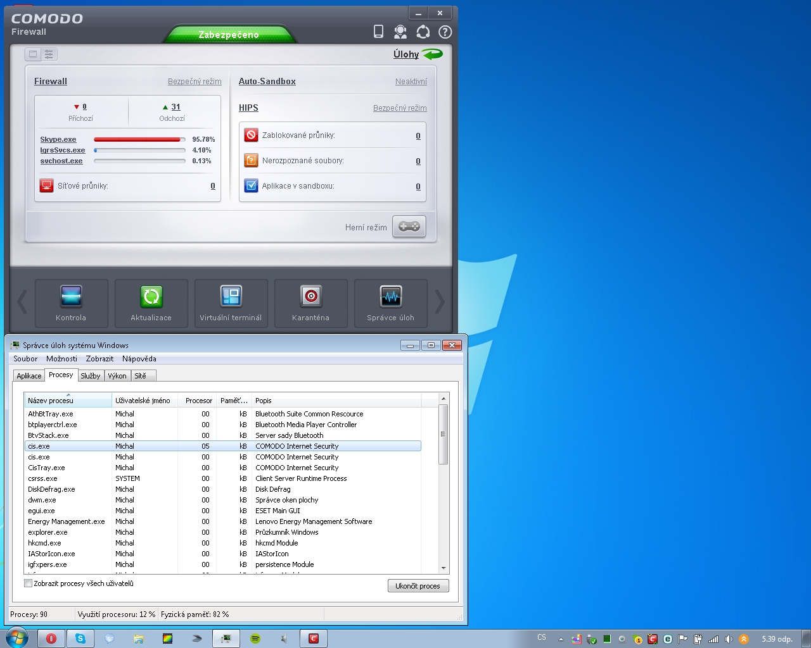Sort by 'Název procesu' column header

click(68, 401)
